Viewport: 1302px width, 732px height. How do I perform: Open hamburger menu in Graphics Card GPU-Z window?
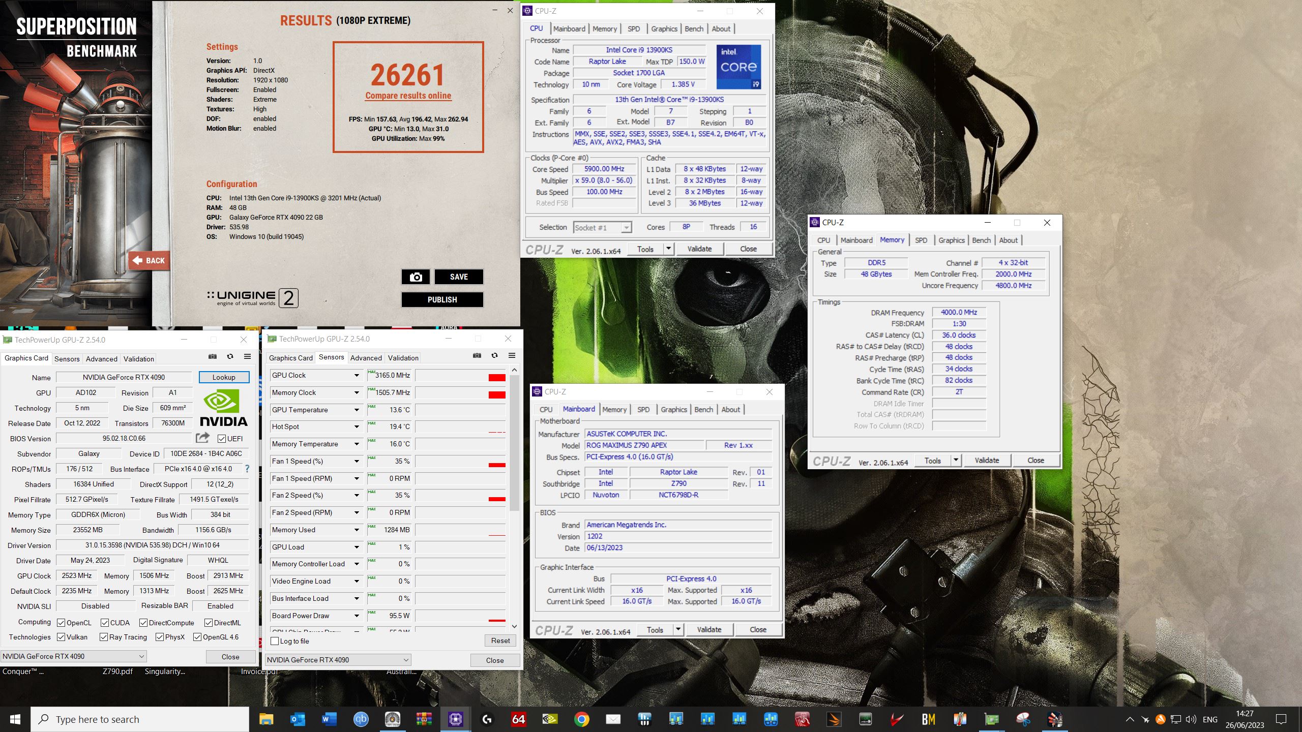[247, 357]
